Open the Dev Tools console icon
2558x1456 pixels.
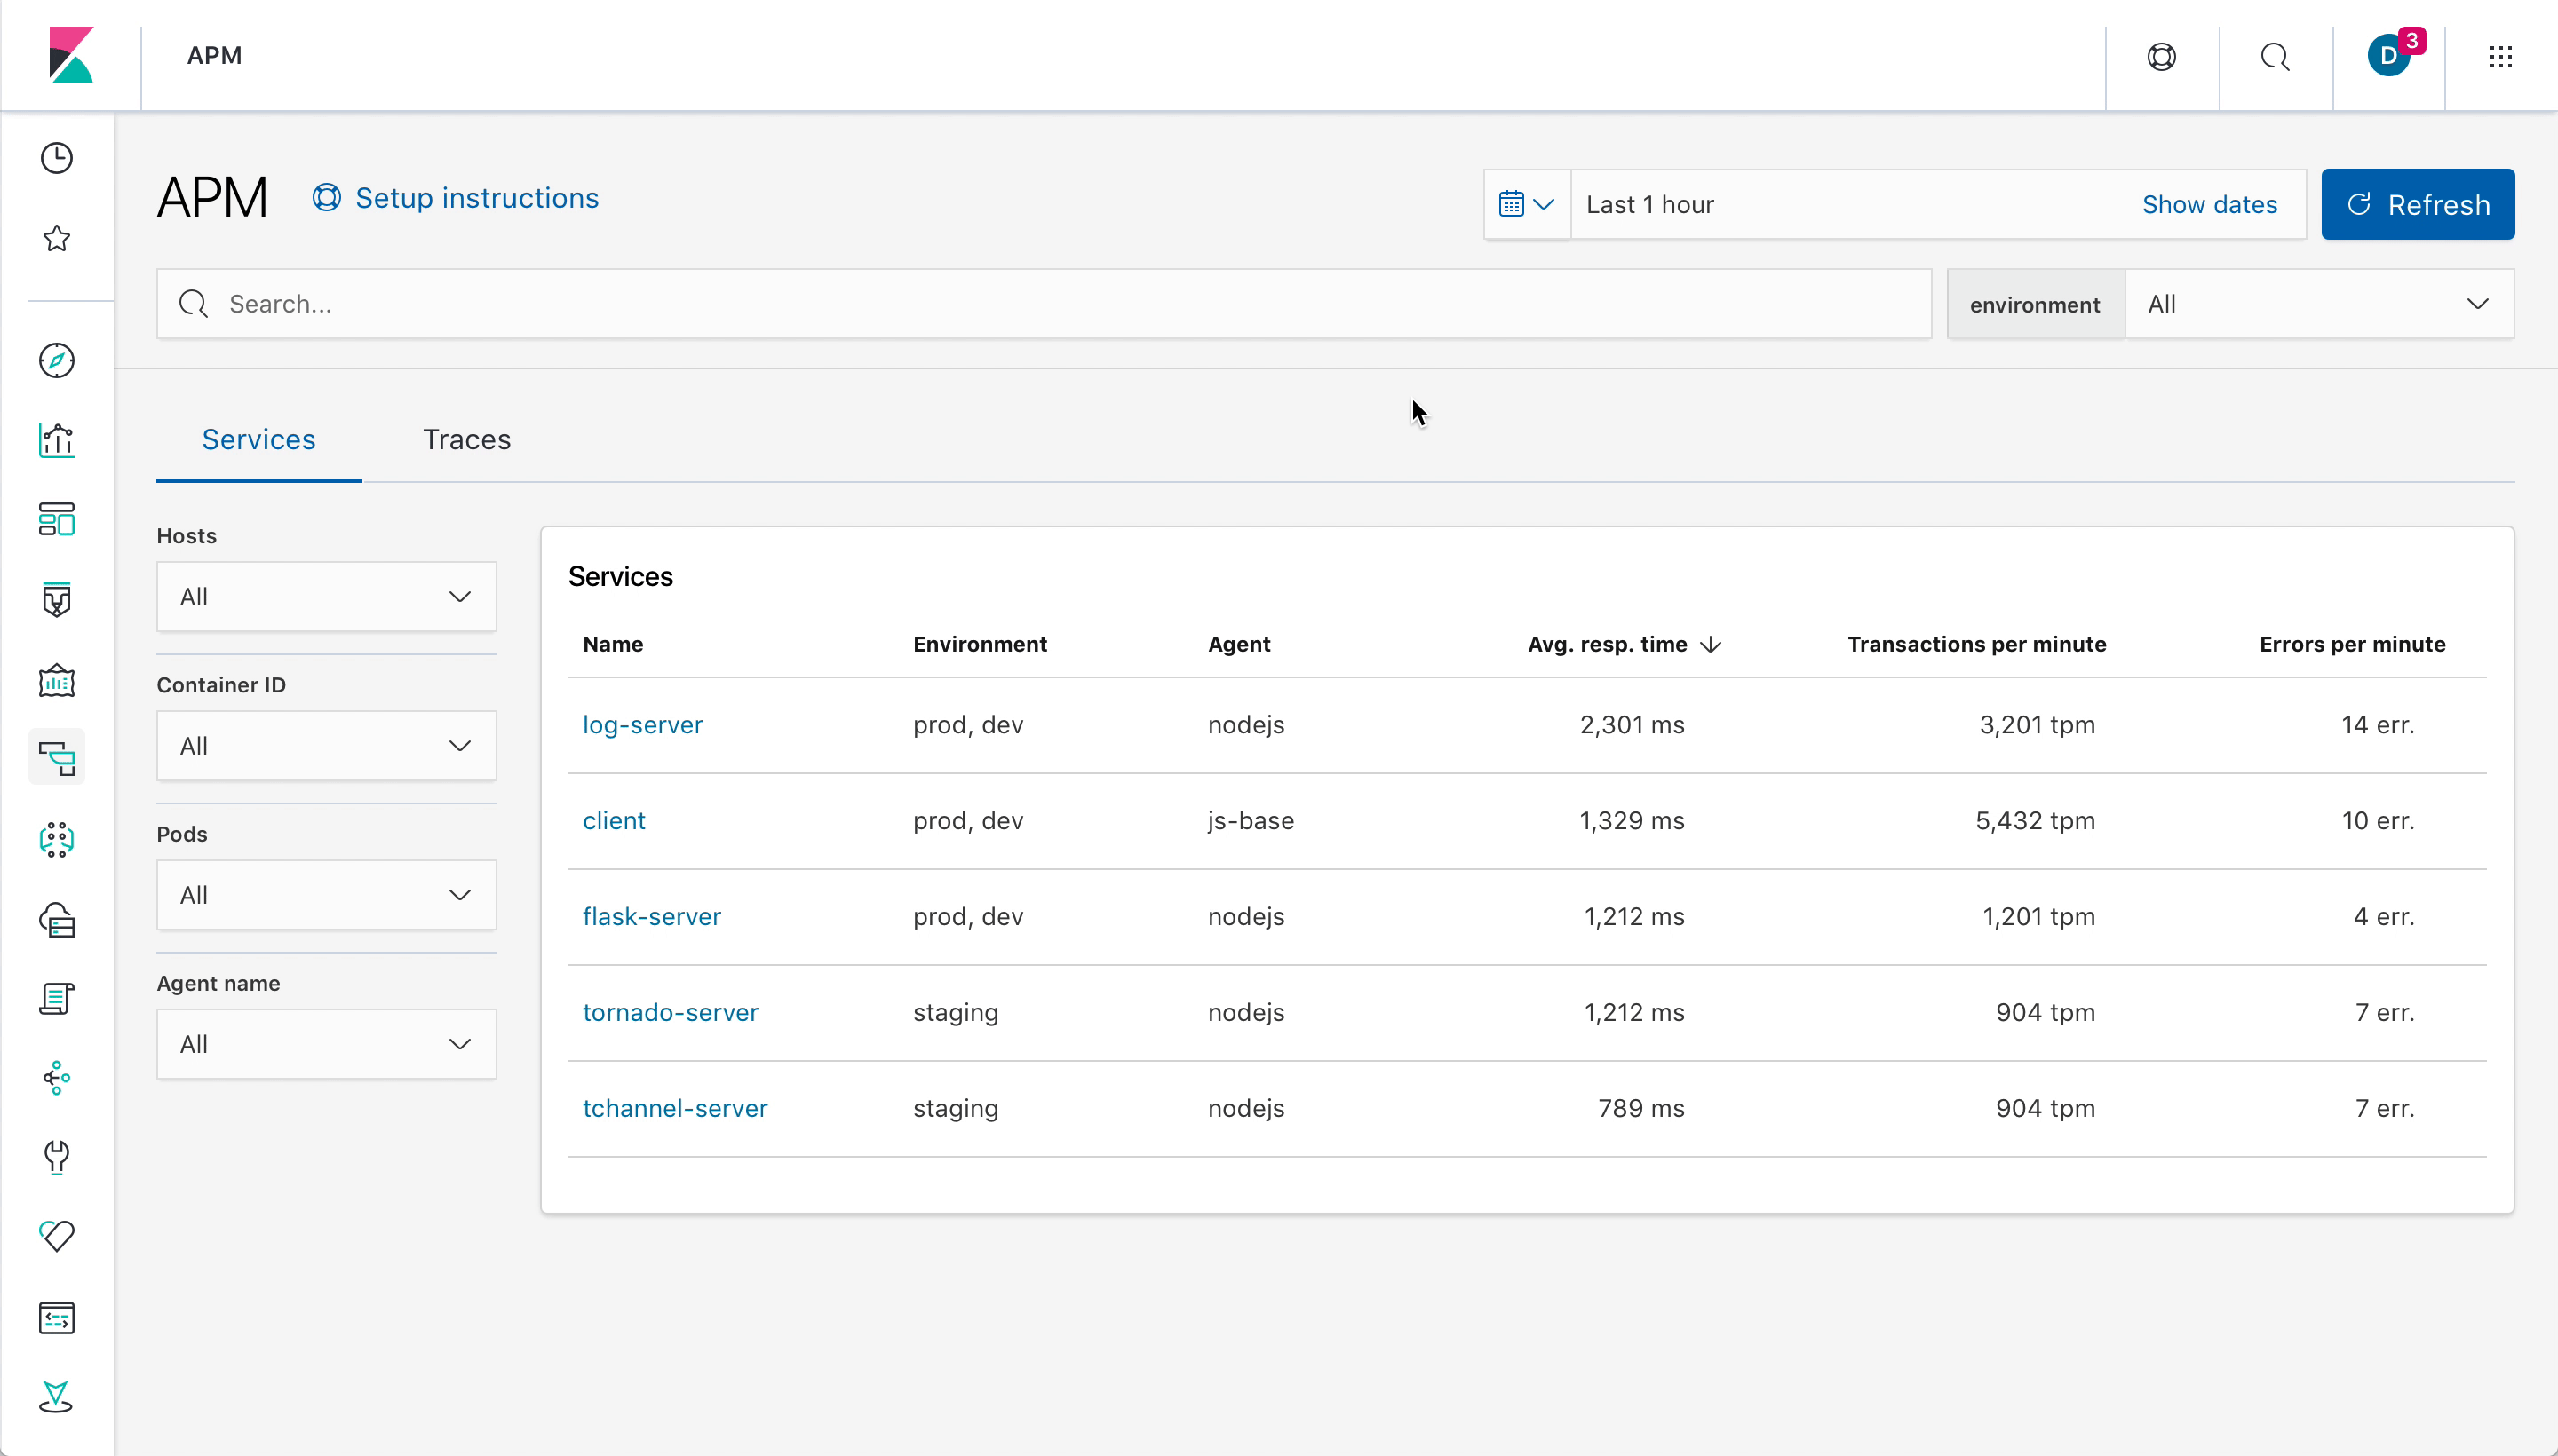point(57,1318)
